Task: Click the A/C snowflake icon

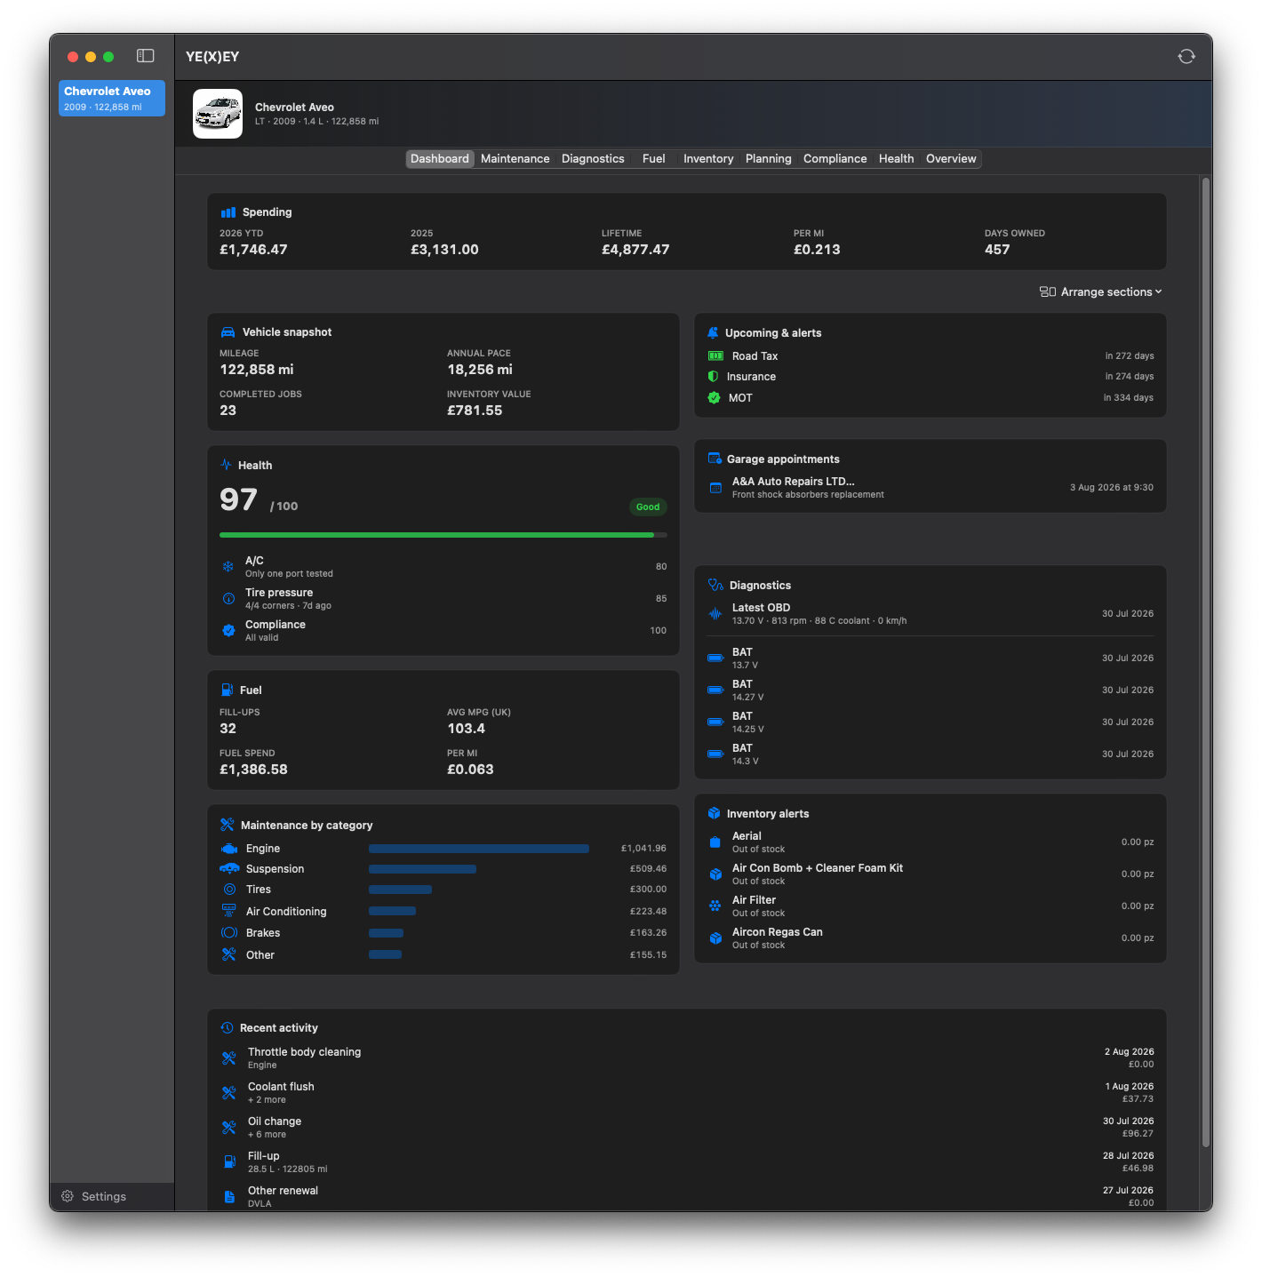Action: click(228, 566)
